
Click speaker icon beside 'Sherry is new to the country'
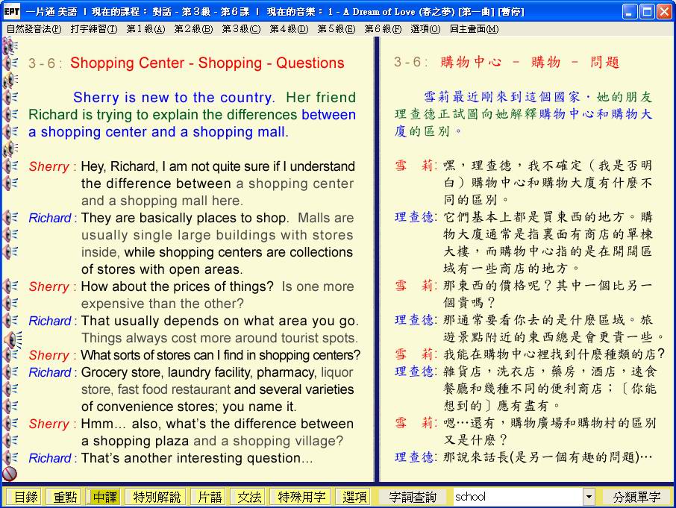(10, 98)
